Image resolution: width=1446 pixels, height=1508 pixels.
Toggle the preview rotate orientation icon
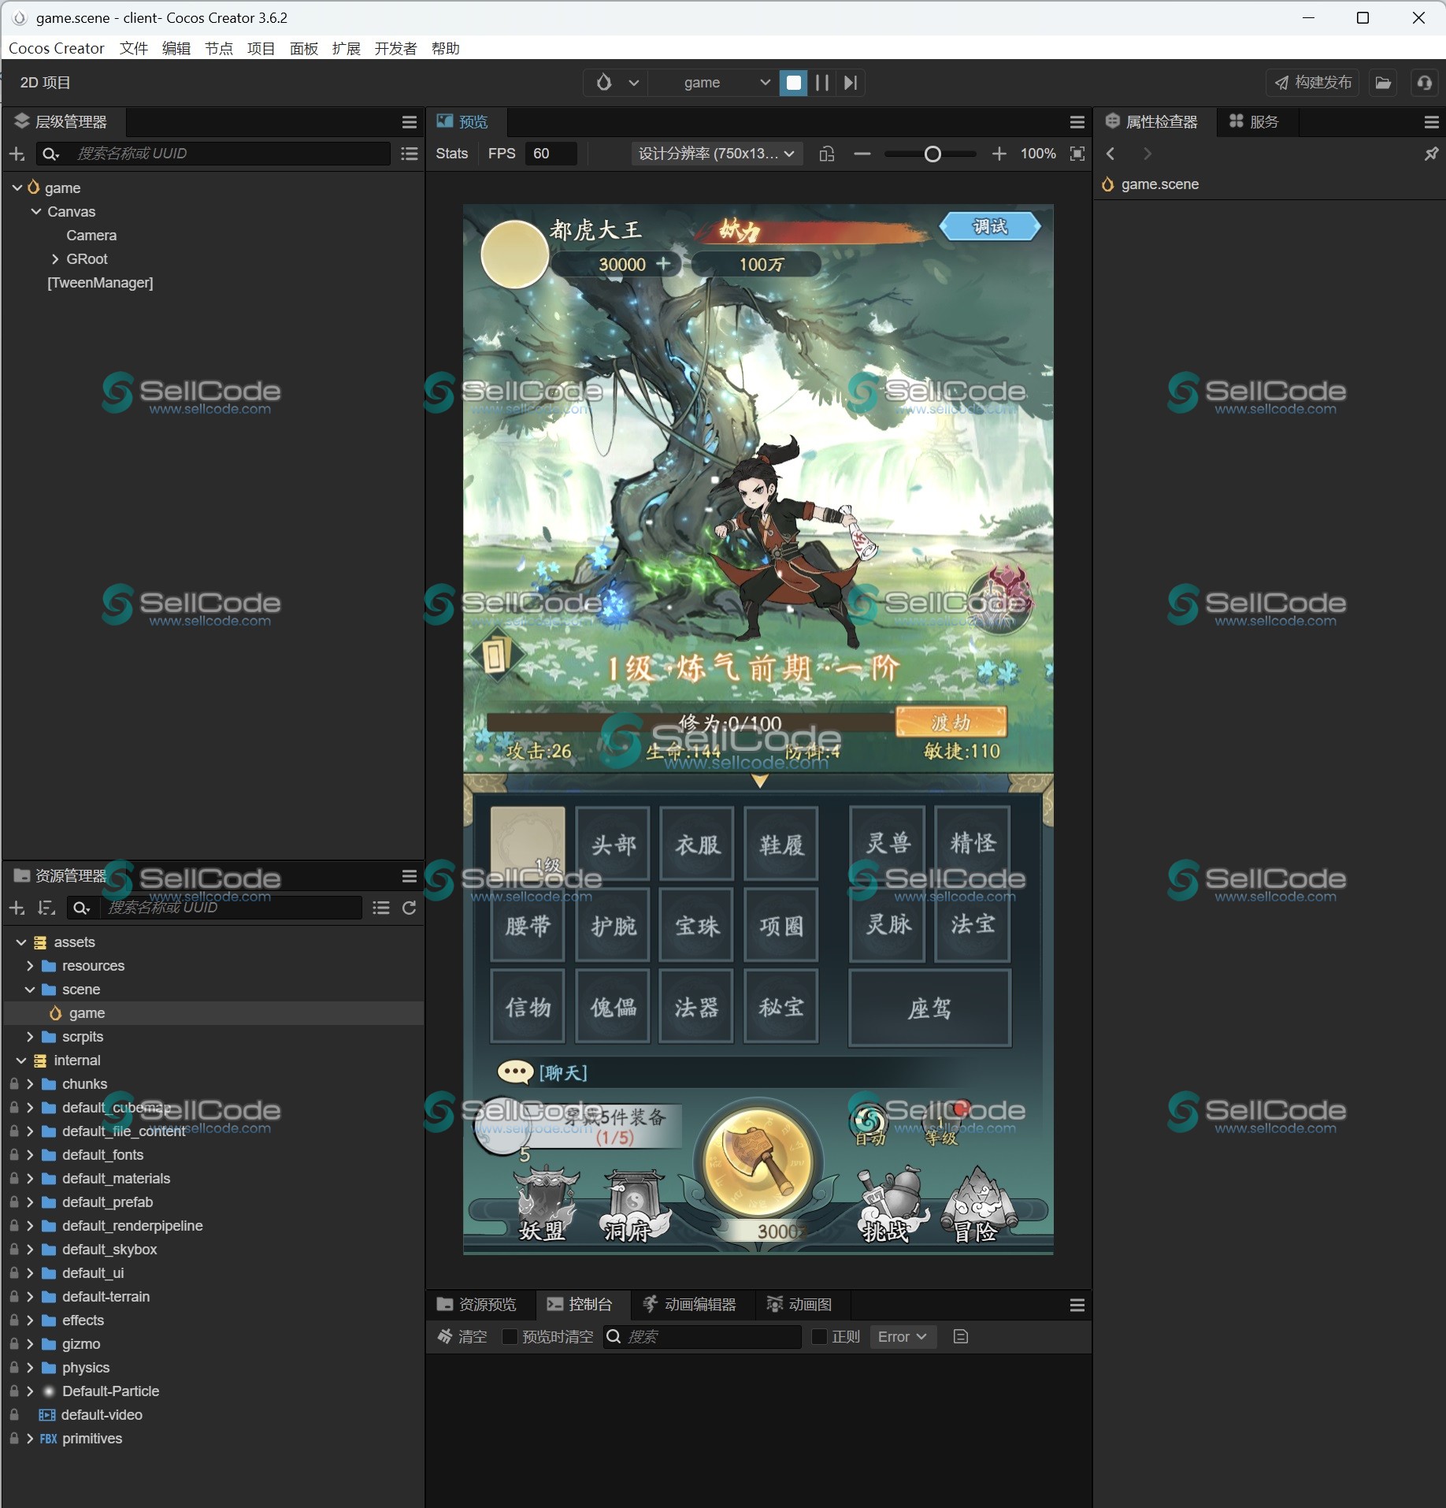827,154
